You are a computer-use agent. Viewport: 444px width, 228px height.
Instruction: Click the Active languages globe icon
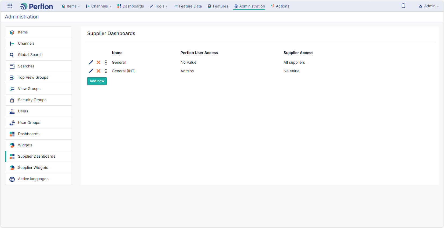12,179
